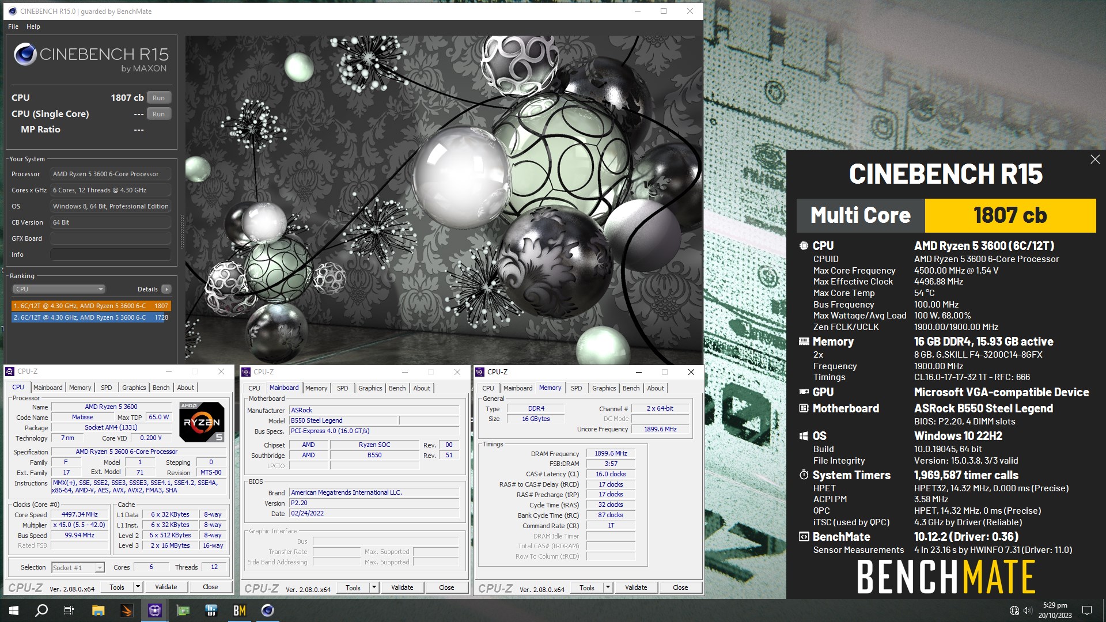The height and width of the screenshot is (622, 1106).
Task: Close the CPU-Z Memory window
Action: [x=691, y=372]
